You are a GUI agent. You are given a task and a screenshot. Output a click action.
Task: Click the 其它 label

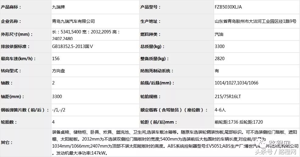[x=7, y=142]
